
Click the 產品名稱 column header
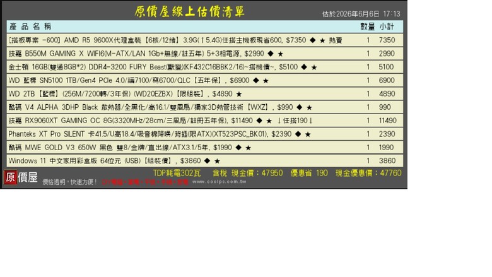tap(30, 27)
